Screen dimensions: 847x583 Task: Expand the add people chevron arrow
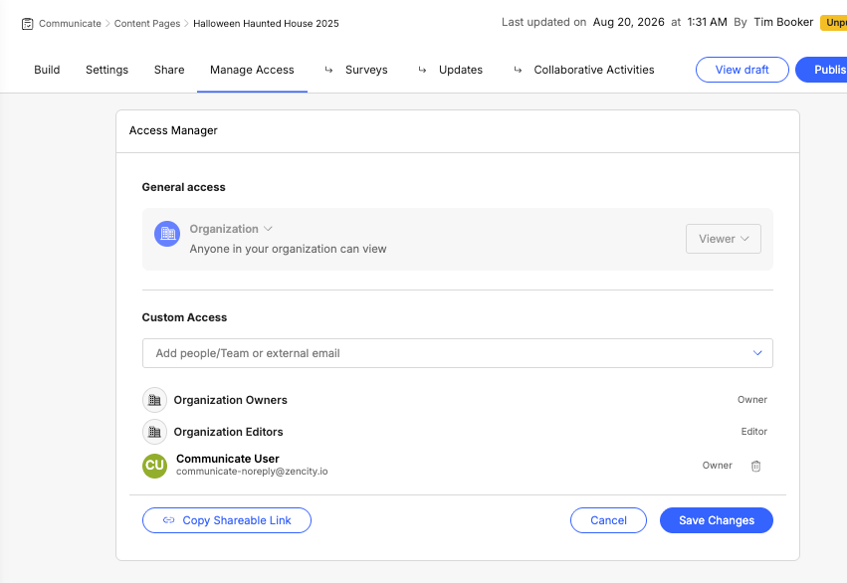[x=757, y=353]
